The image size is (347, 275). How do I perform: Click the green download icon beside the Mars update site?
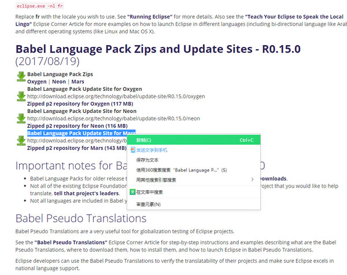(21, 141)
